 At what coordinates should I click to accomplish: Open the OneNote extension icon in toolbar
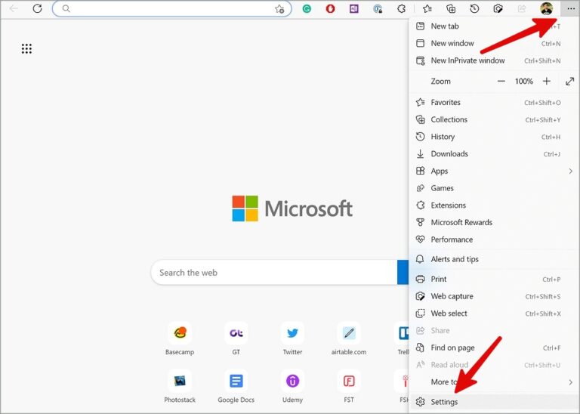354,8
